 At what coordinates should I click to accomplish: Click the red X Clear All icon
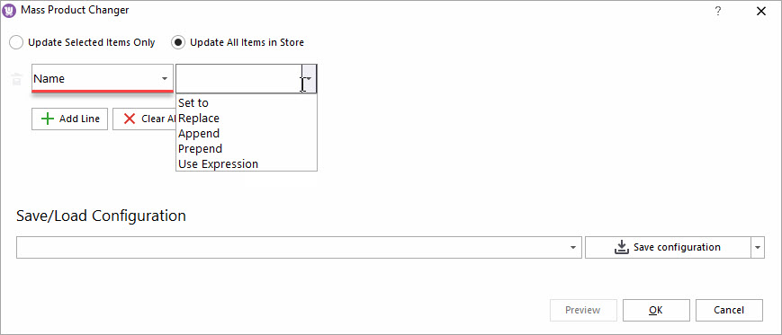coord(130,119)
